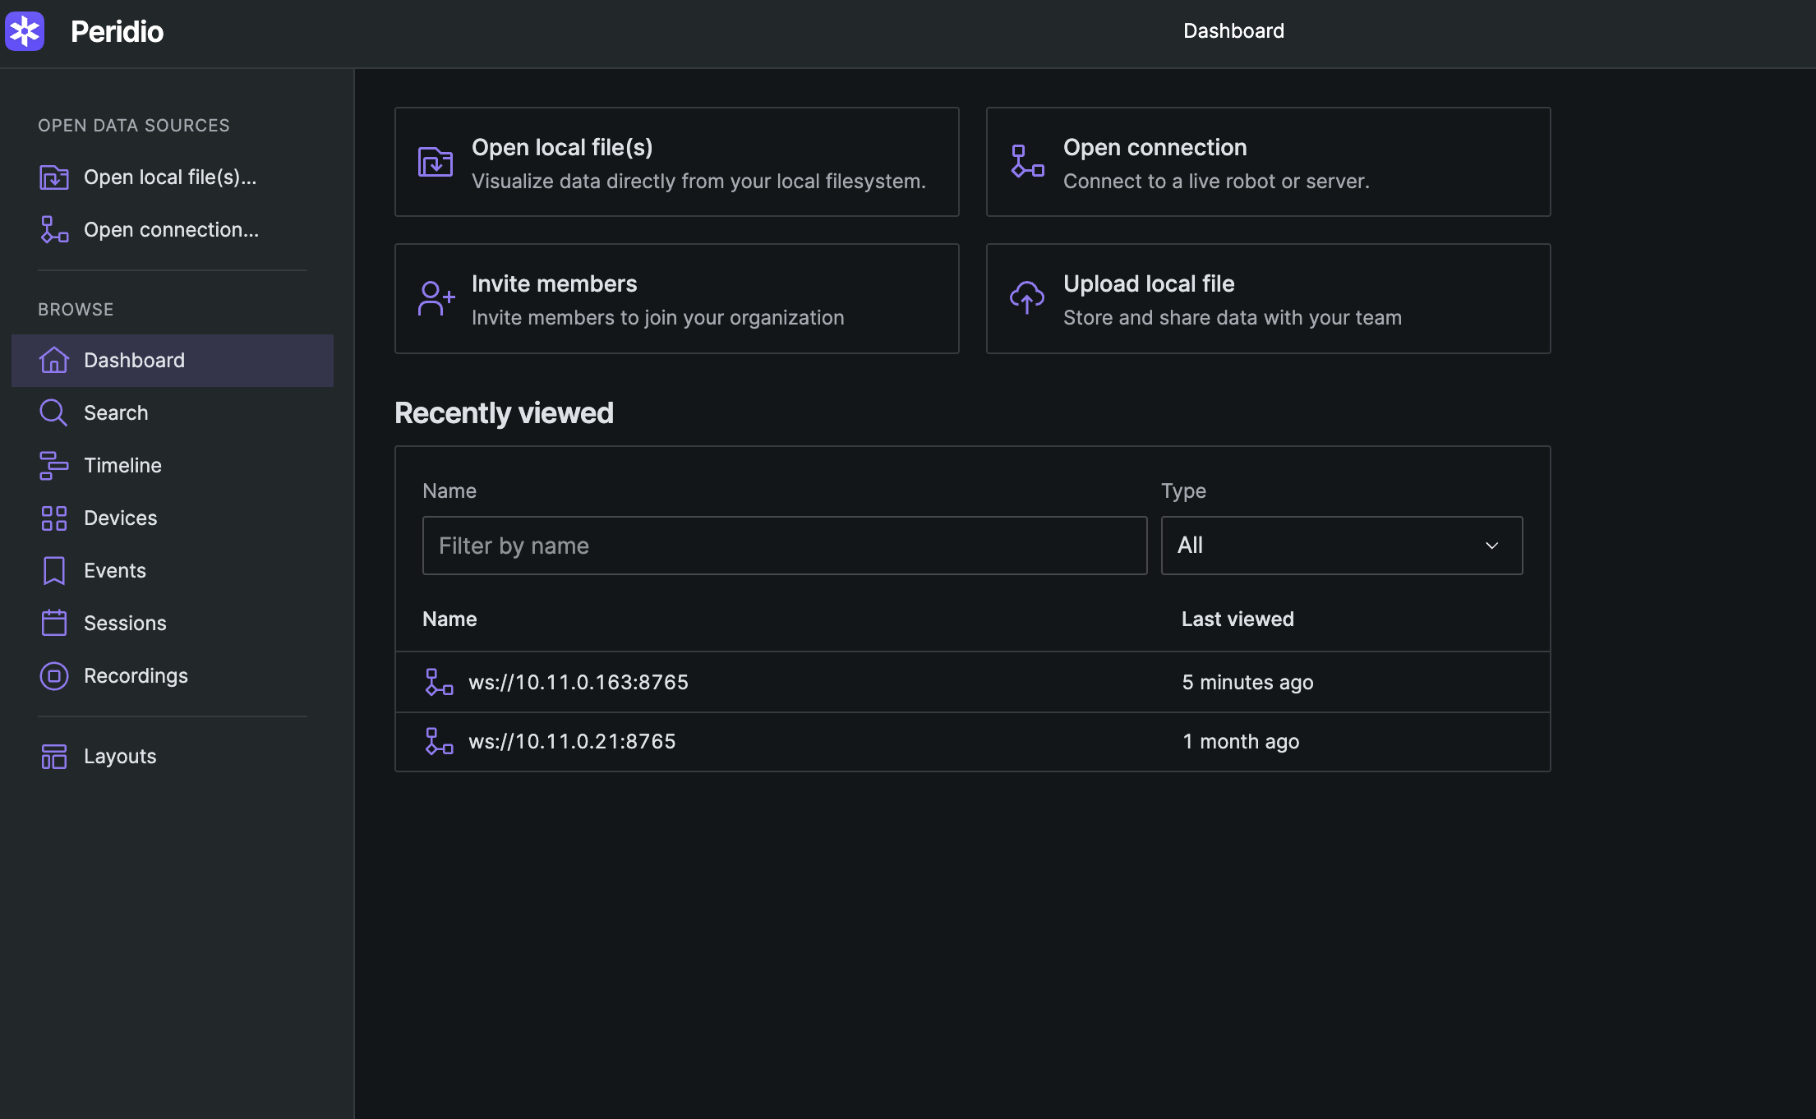
Task: Click the Events bookmark icon in sidebar
Action: click(x=54, y=570)
